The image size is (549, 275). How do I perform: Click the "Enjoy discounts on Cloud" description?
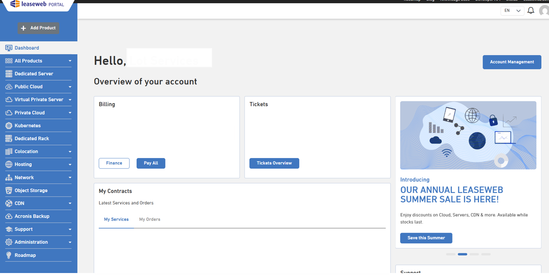click(464, 219)
